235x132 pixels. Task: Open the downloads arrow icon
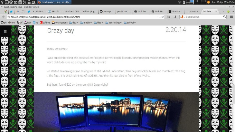pos(175,17)
